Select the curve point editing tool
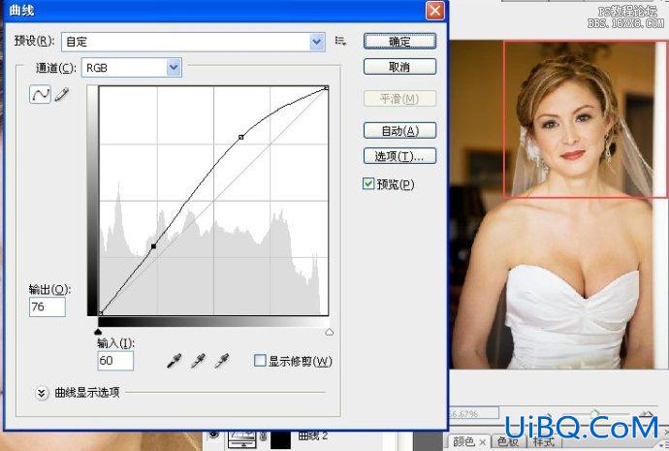Image resolution: width=669 pixels, height=451 pixels. (40, 94)
